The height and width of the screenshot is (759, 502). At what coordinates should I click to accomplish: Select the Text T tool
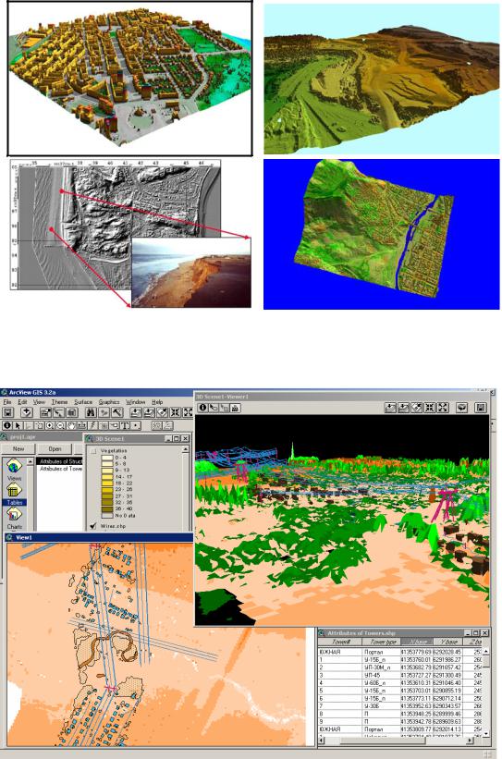click(x=125, y=426)
